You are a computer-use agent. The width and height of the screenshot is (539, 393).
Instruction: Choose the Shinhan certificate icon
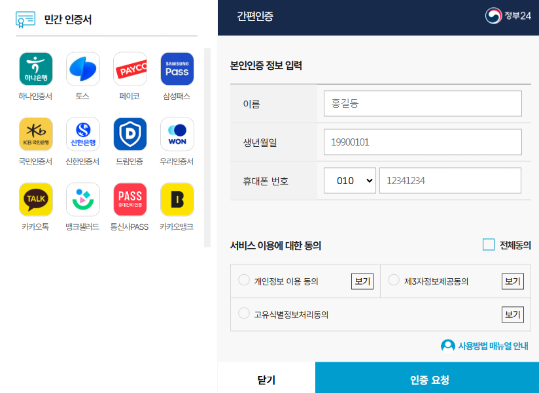[82, 134]
